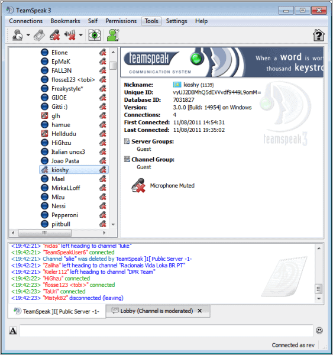Click the 'HiGhzu' connected log line

pyautogui.click(x=50, y=279)
